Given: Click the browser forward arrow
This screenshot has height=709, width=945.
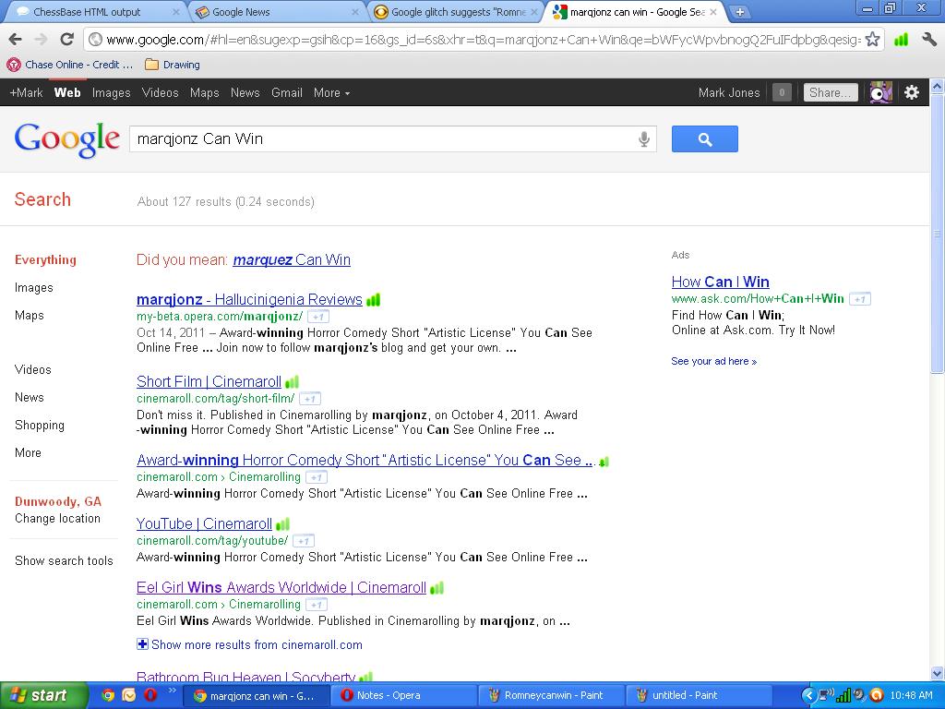Looking at the screenshot, I should 41,40.
